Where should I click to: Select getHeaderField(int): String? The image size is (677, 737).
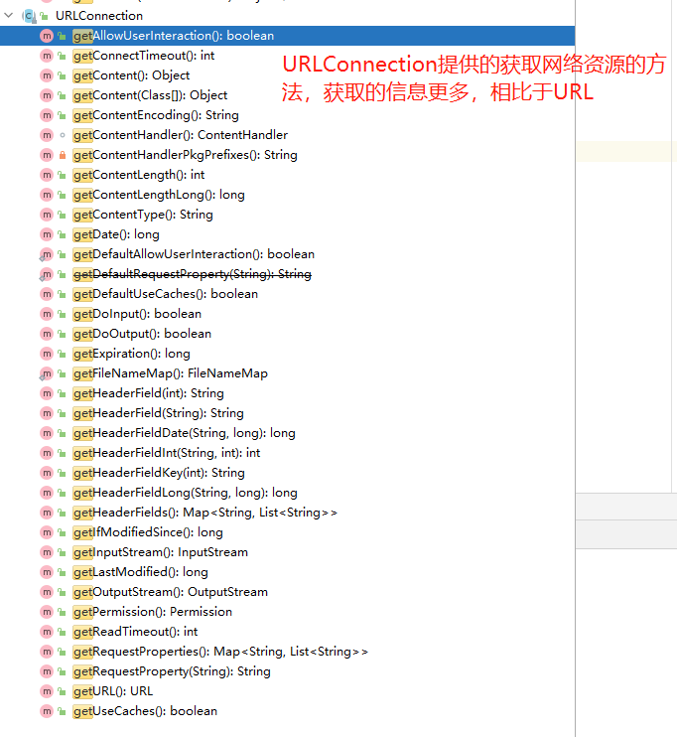(149, 393)
